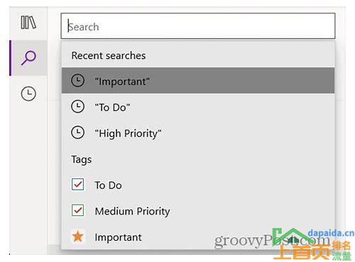Click the groovyPost.com watermark text

pyautogui.click(x=272, y=241)
